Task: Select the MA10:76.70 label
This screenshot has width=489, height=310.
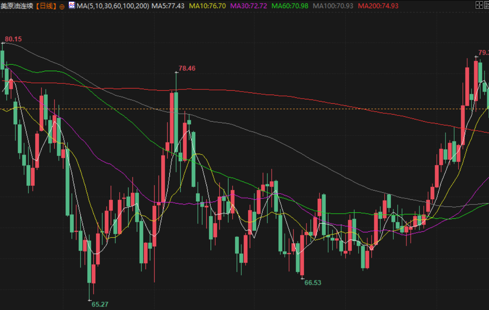Action: 208,6
